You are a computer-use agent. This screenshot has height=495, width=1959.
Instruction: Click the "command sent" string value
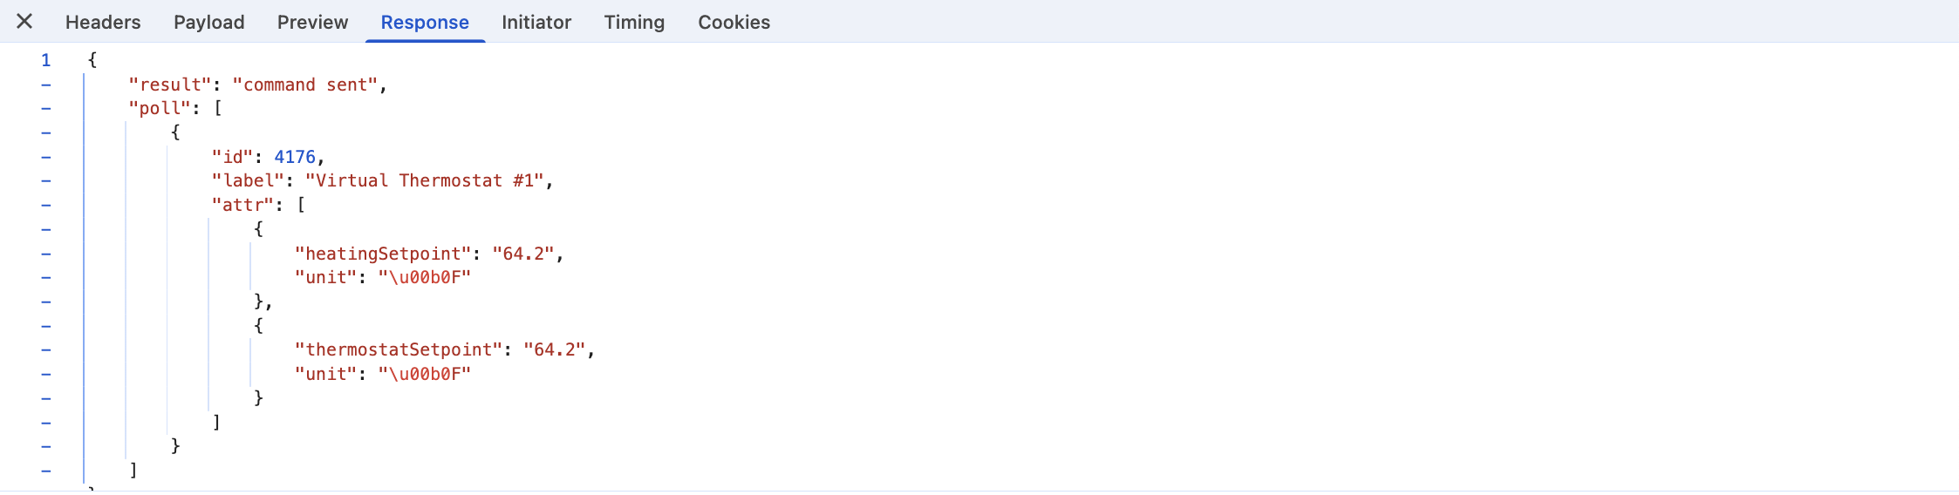click(304, 85)
